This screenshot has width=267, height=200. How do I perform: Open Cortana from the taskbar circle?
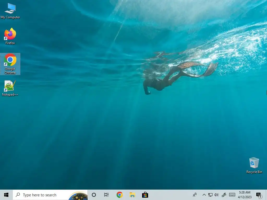pyautogui.click(x=94, y=195)
